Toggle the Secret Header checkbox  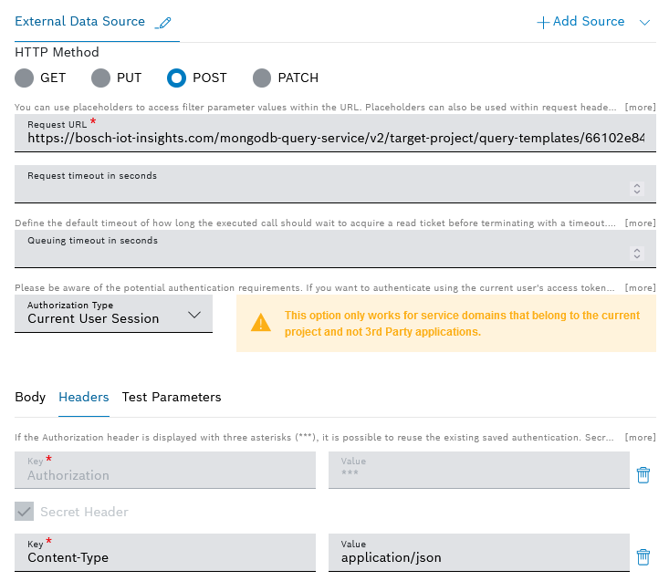click(x=25, y=512)
